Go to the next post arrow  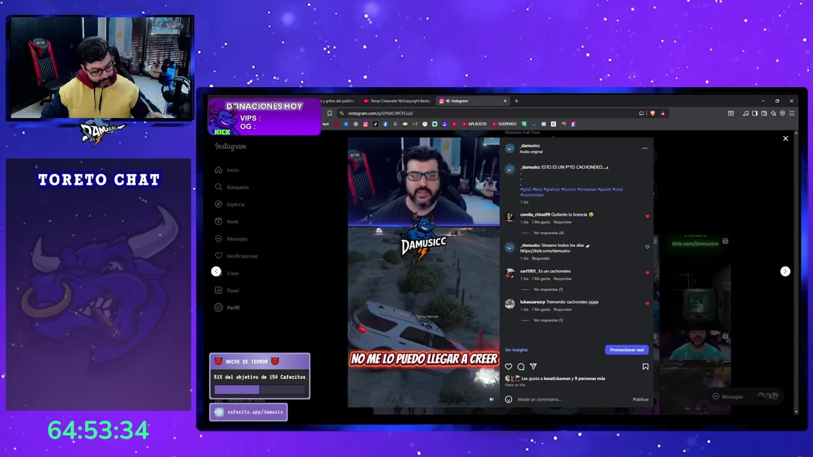tap(785, 271)
